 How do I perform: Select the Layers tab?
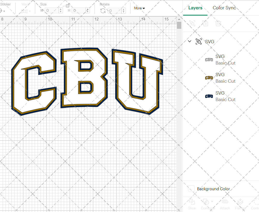[195, 8]
